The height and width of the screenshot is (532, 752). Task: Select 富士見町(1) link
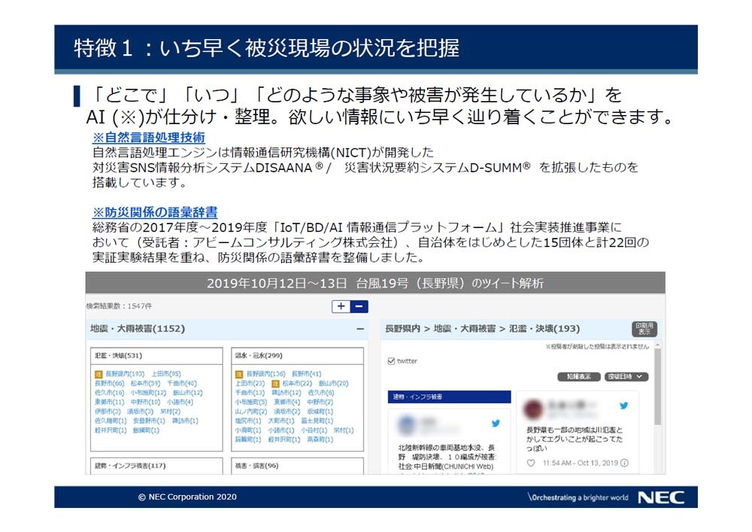tap(317, 421)
